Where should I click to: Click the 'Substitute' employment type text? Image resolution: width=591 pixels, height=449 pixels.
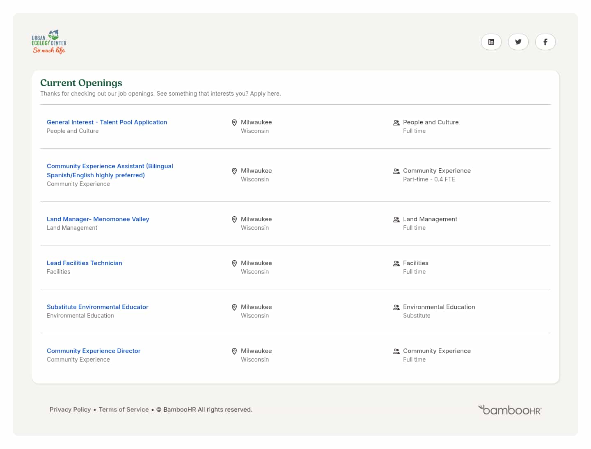pos(417,316)
